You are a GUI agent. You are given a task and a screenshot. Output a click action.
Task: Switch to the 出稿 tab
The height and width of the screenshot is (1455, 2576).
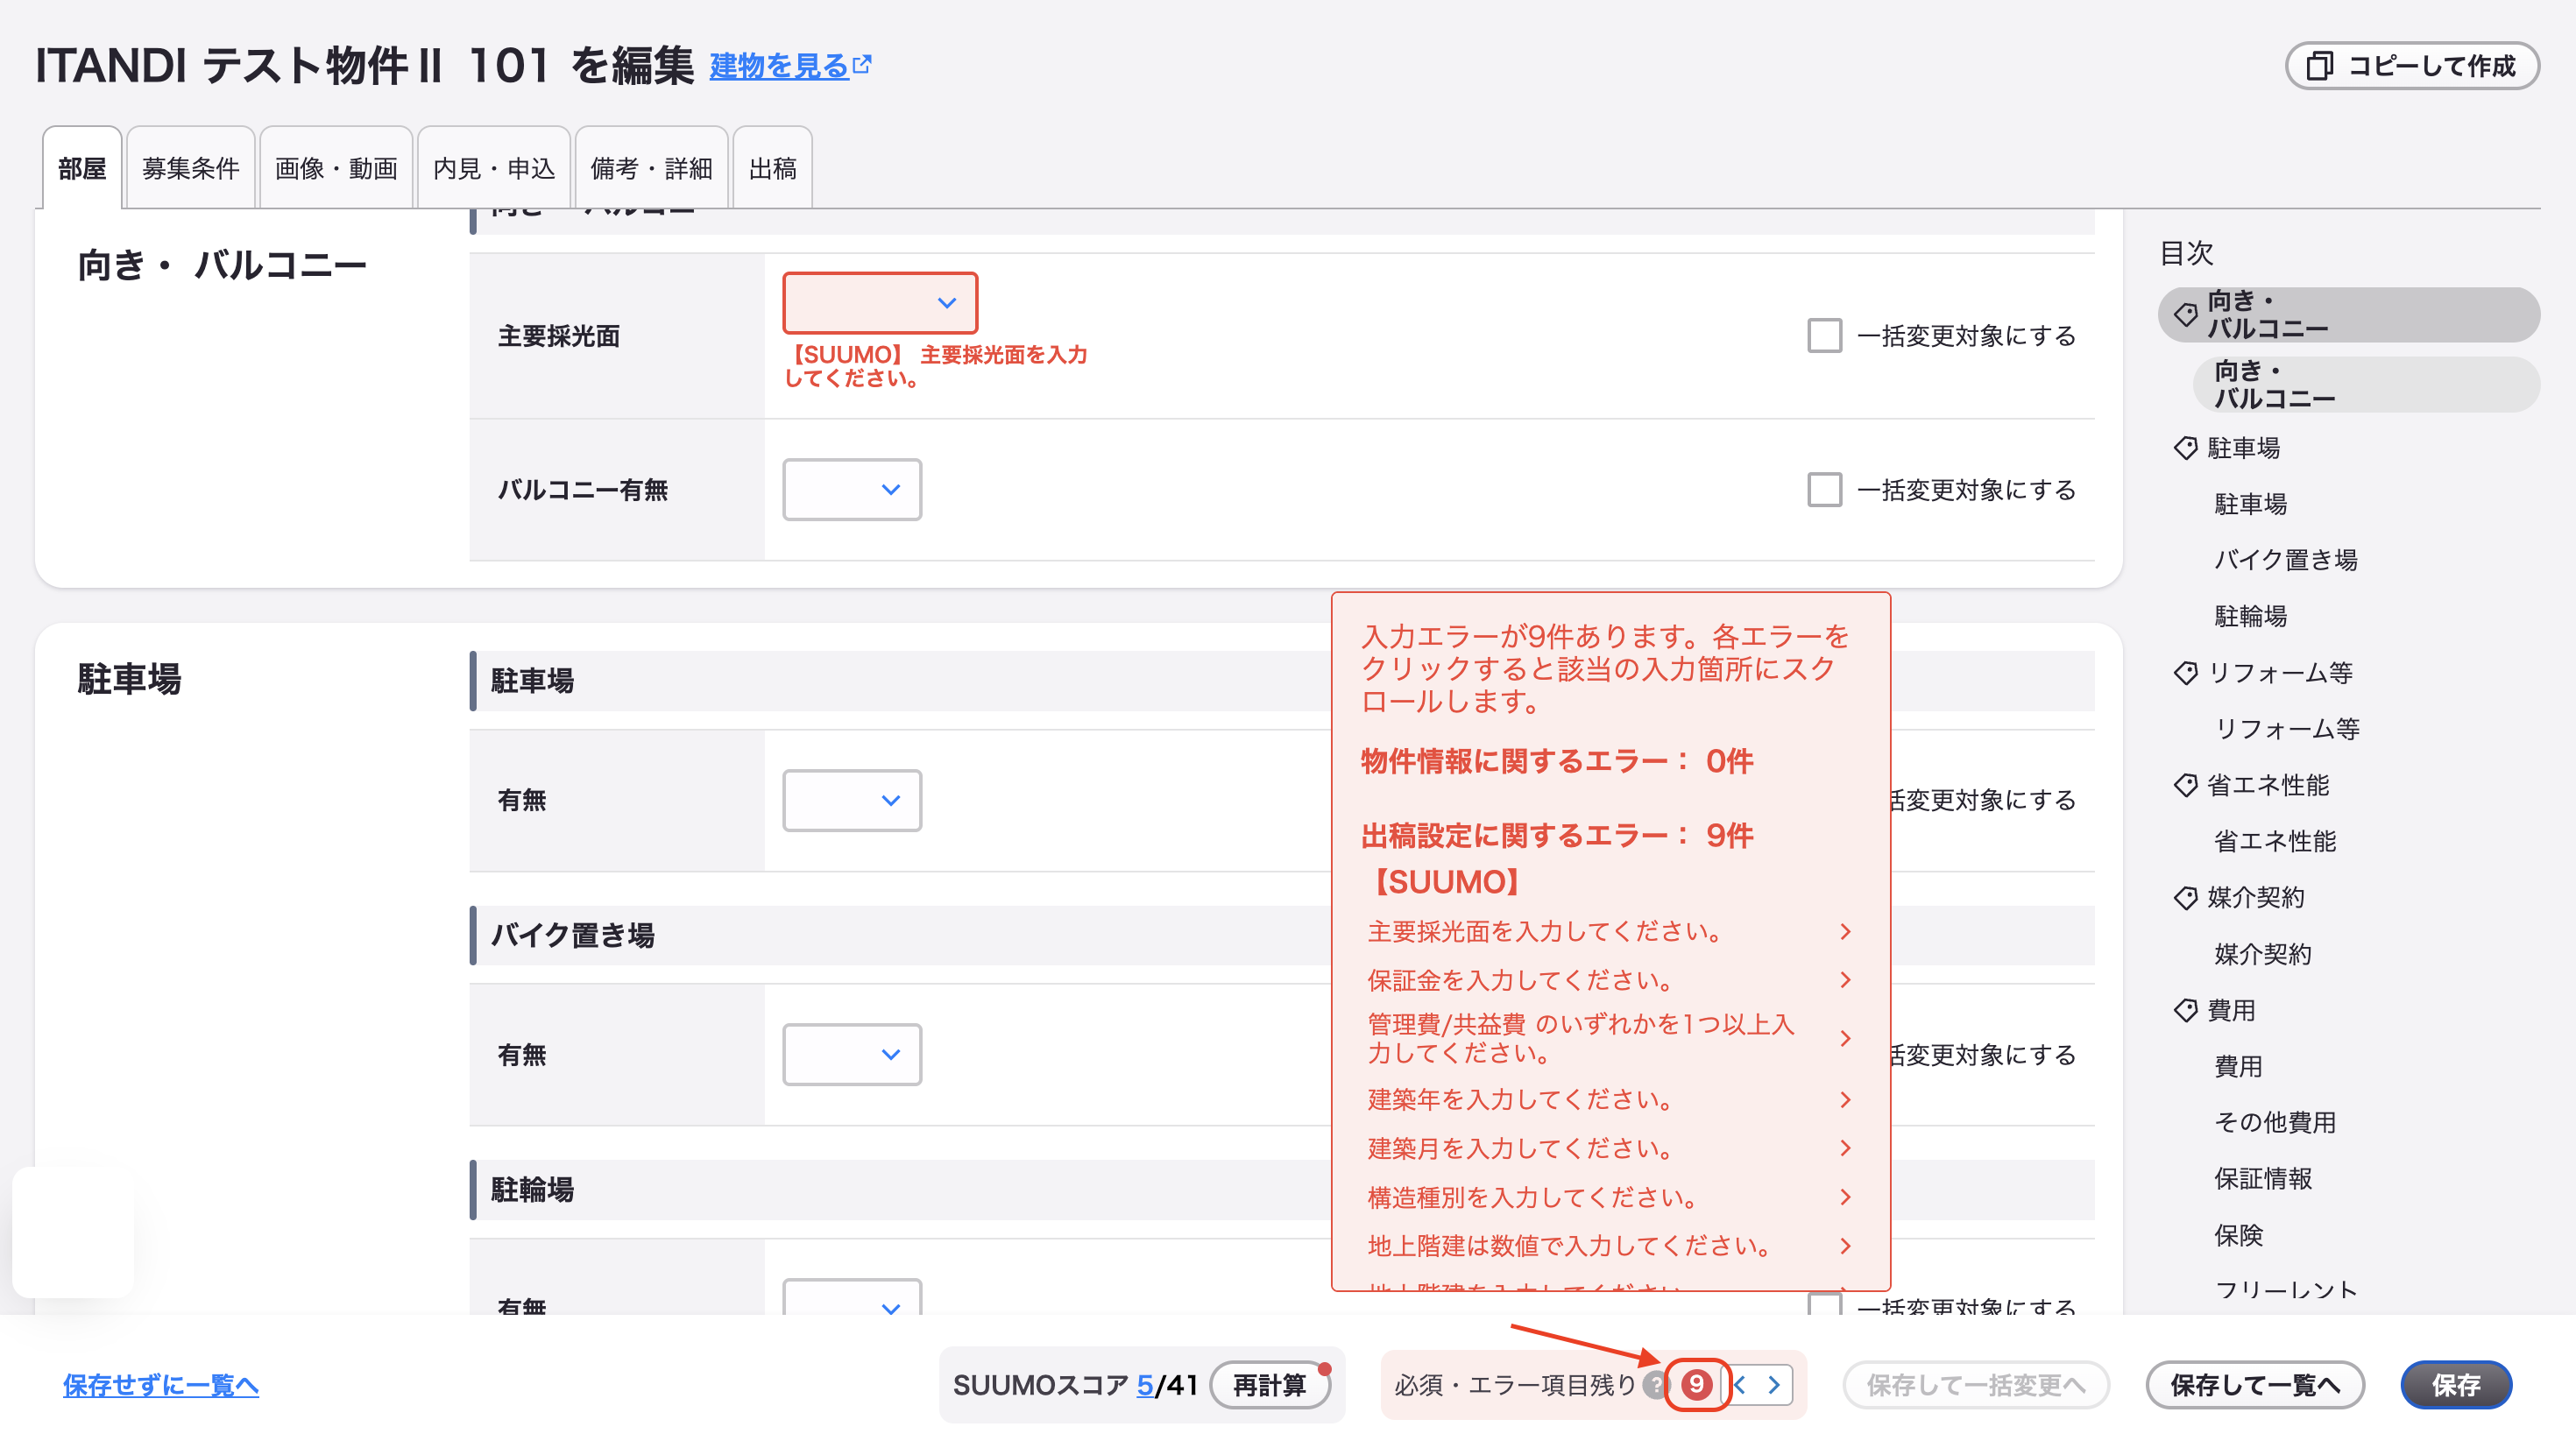click(x=772, y=168)
